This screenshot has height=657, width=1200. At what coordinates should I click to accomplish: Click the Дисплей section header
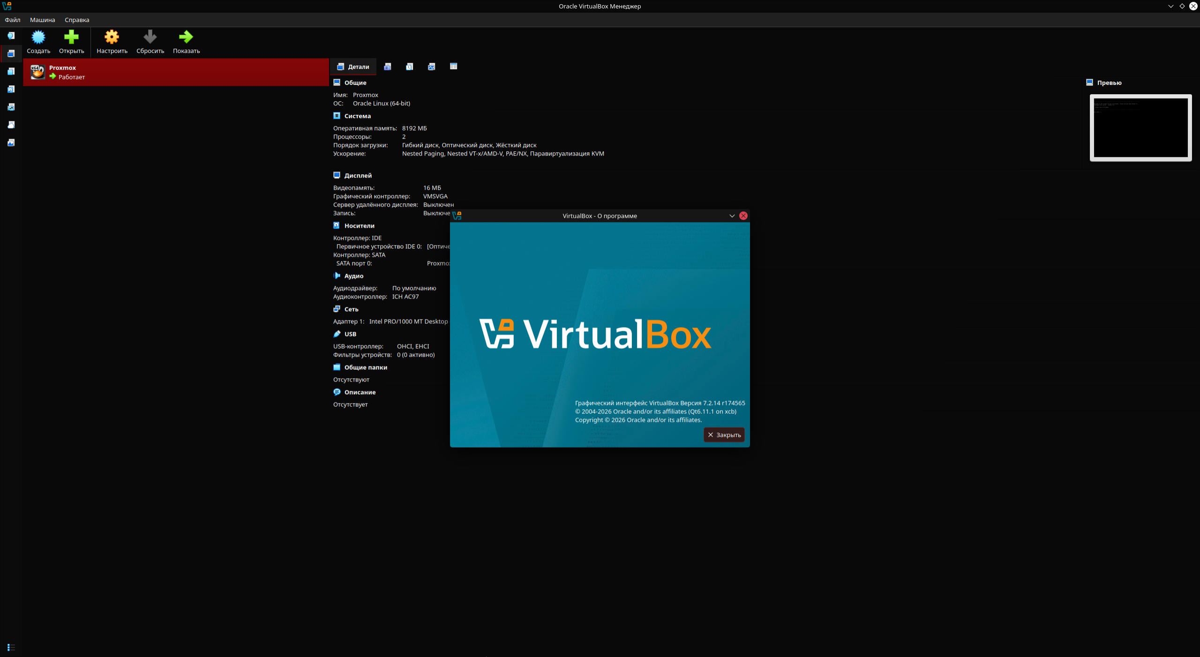pyautogui.click(x=358, y=175)
